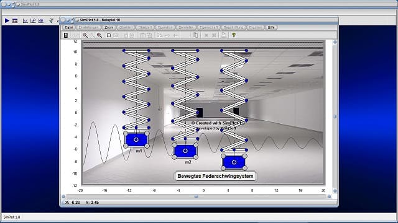Click the double X delete-all icon
Screen dimensions: 398x223
[214, 35]
